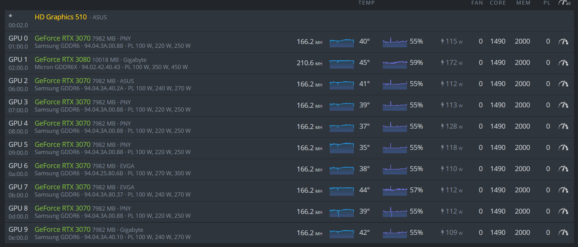The height and width of the screenshot is (247, 578).
Task: Click the TEMP column header
Action: pyautogui.click(x=366, y=3)
